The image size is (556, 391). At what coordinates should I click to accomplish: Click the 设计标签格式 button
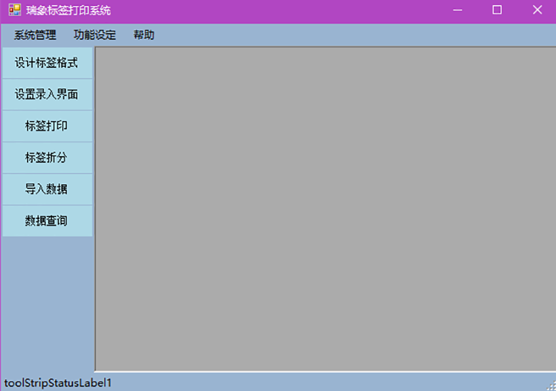point(46,63)
